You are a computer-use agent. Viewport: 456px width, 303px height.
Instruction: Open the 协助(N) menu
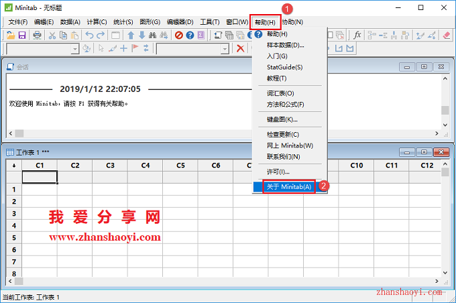(x=292, y=22)
